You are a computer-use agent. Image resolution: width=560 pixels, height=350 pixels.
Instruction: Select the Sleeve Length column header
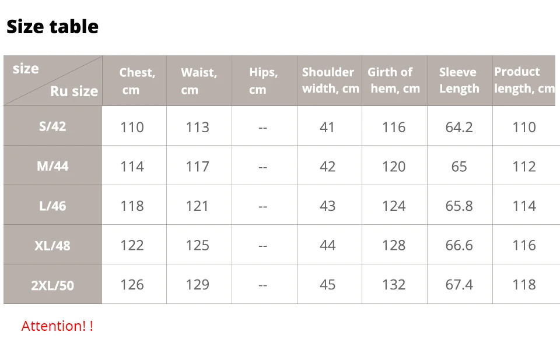(x=460, y=80)
